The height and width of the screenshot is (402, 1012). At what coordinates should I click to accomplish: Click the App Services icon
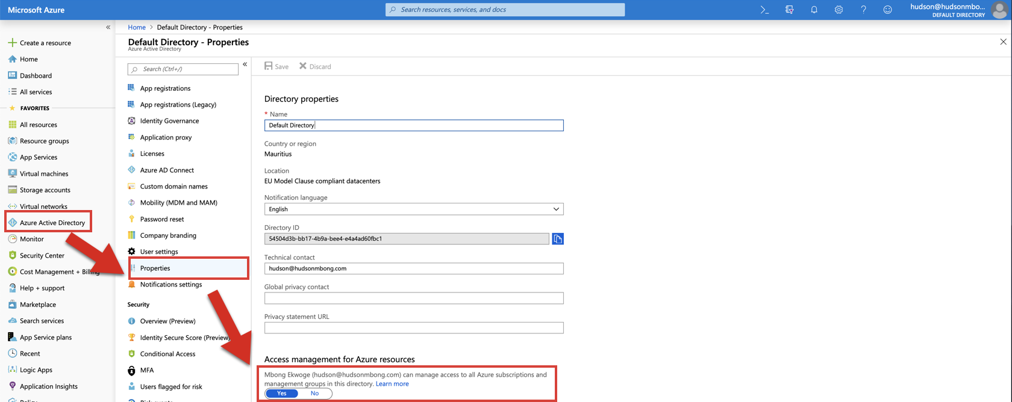(x=12, y=157)
